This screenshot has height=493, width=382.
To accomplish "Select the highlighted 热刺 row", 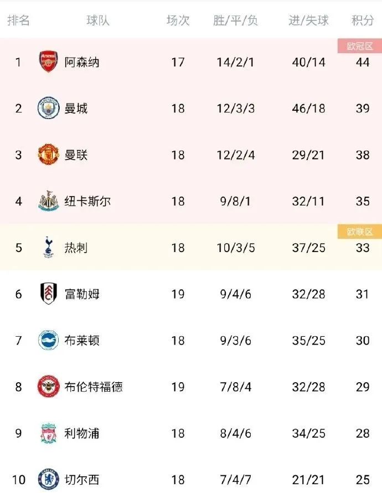I will (x=191, y=248).
